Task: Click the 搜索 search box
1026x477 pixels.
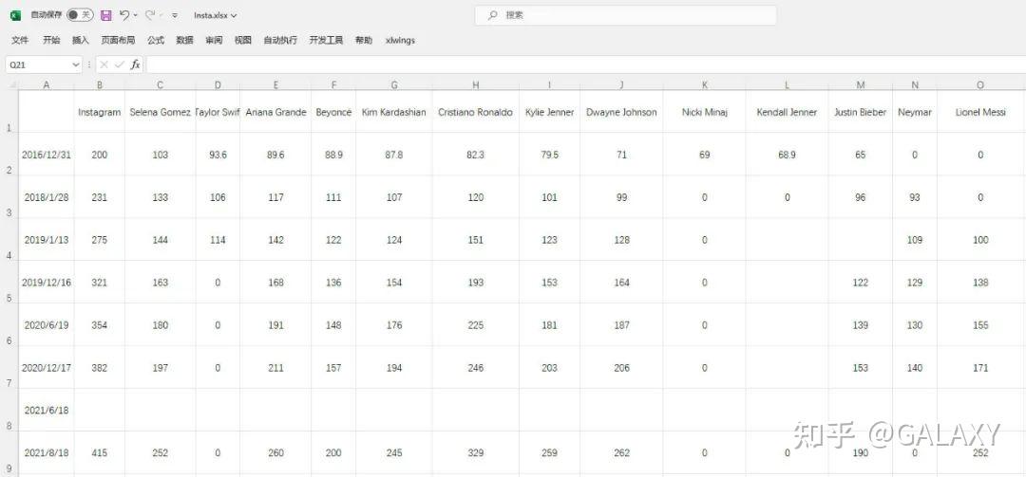Action: click(625, 15)
